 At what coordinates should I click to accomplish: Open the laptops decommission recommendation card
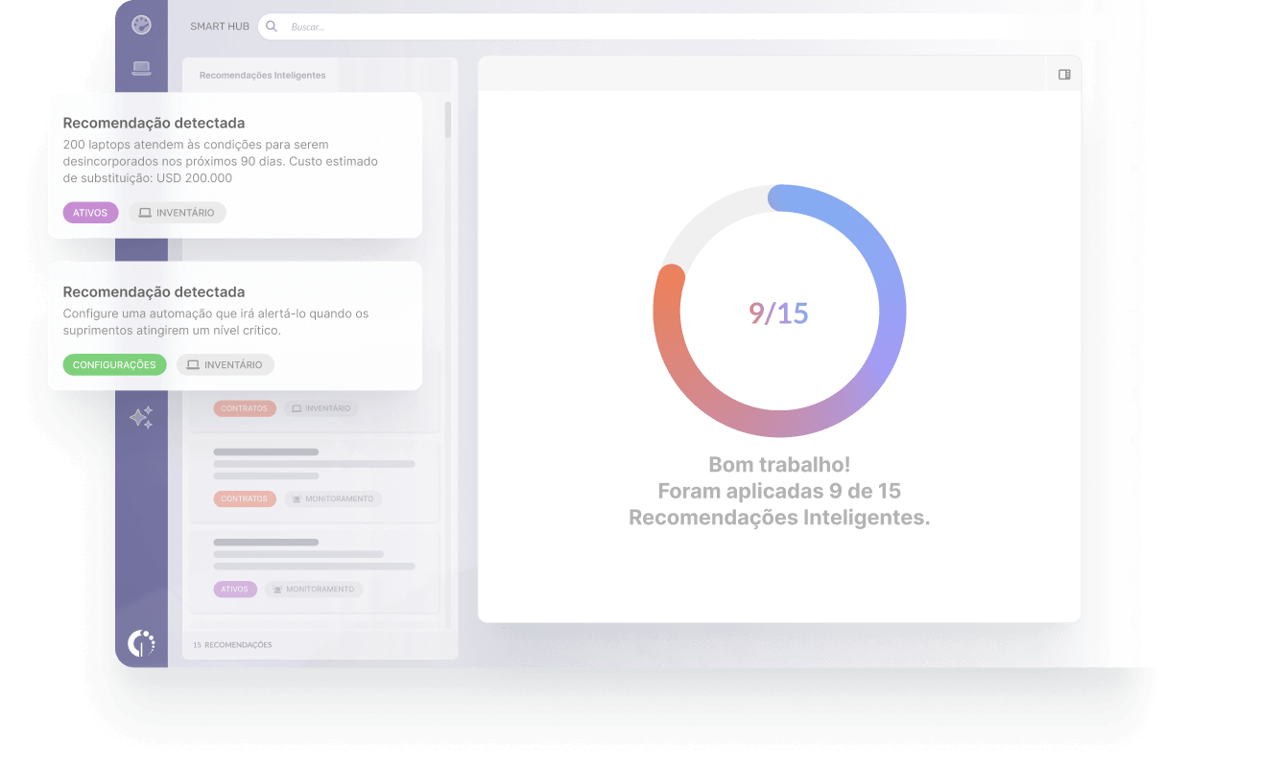tap(234, 153)
